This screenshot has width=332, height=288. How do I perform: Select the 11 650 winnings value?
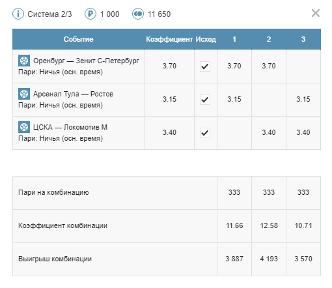[159, 14]
